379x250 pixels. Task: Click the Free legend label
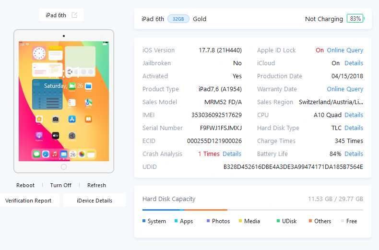tap(352, 221)
